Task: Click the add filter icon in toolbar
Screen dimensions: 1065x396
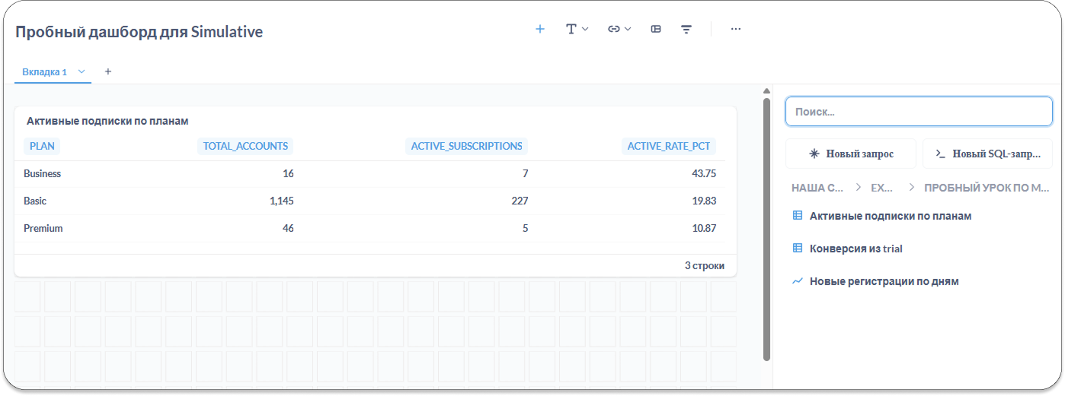Action: [x=686, y=29]
